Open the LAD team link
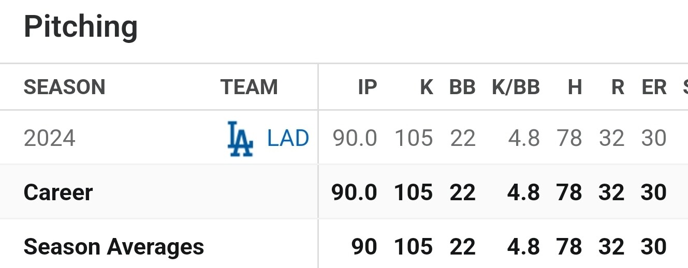 point(288,139)
